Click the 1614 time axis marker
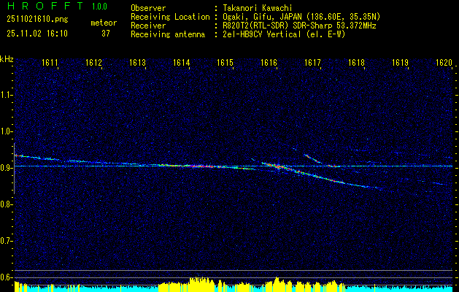 [181, 64]
